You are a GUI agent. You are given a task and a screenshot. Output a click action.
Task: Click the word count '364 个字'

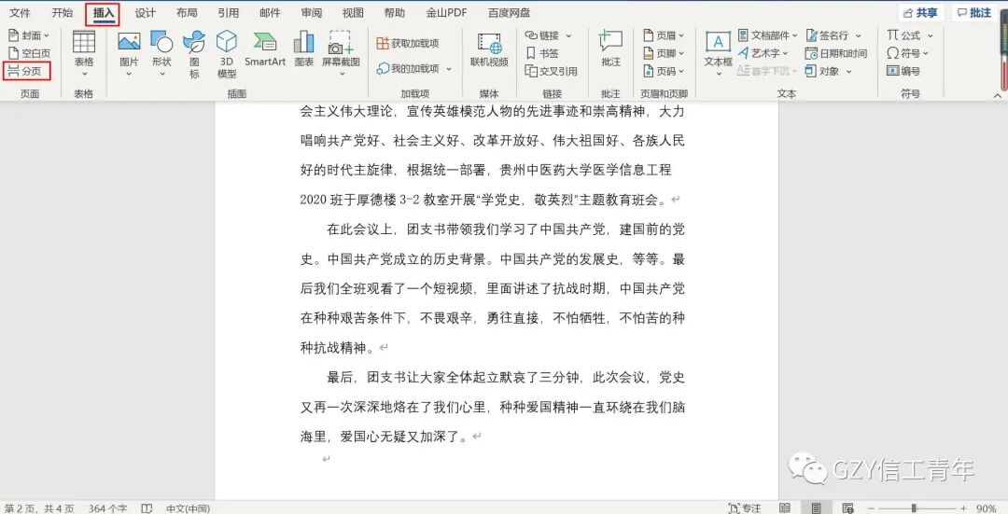click(108, 508)
